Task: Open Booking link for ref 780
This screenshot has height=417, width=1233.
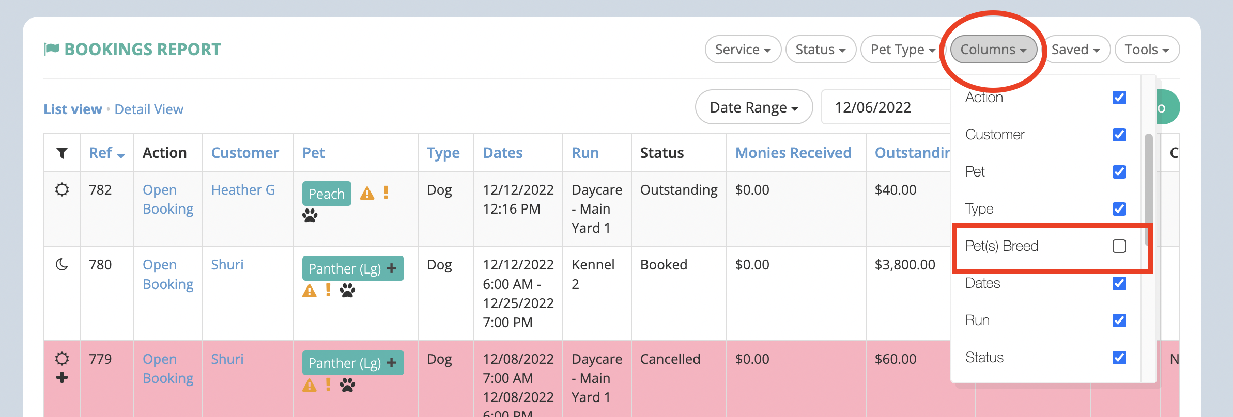Action: pos(168,275)
